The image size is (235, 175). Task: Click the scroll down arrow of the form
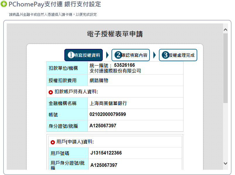225,163
